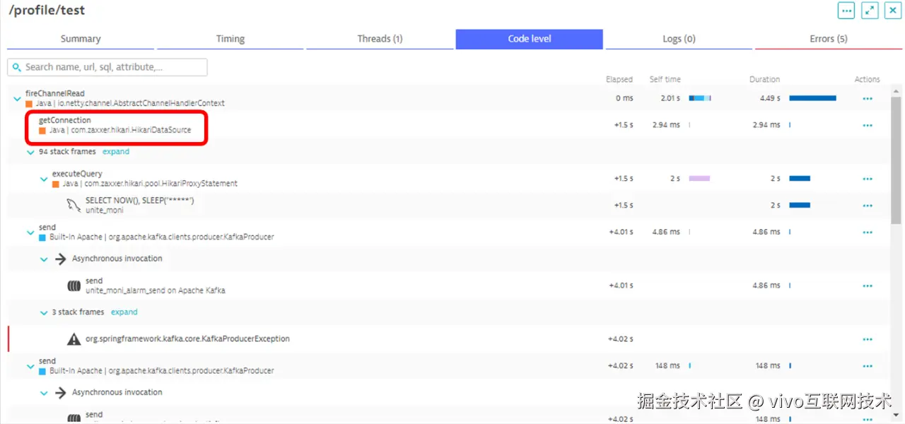Open actions menu for first send KafkaProducer row
905x424 pixels.
click(868, 232)
